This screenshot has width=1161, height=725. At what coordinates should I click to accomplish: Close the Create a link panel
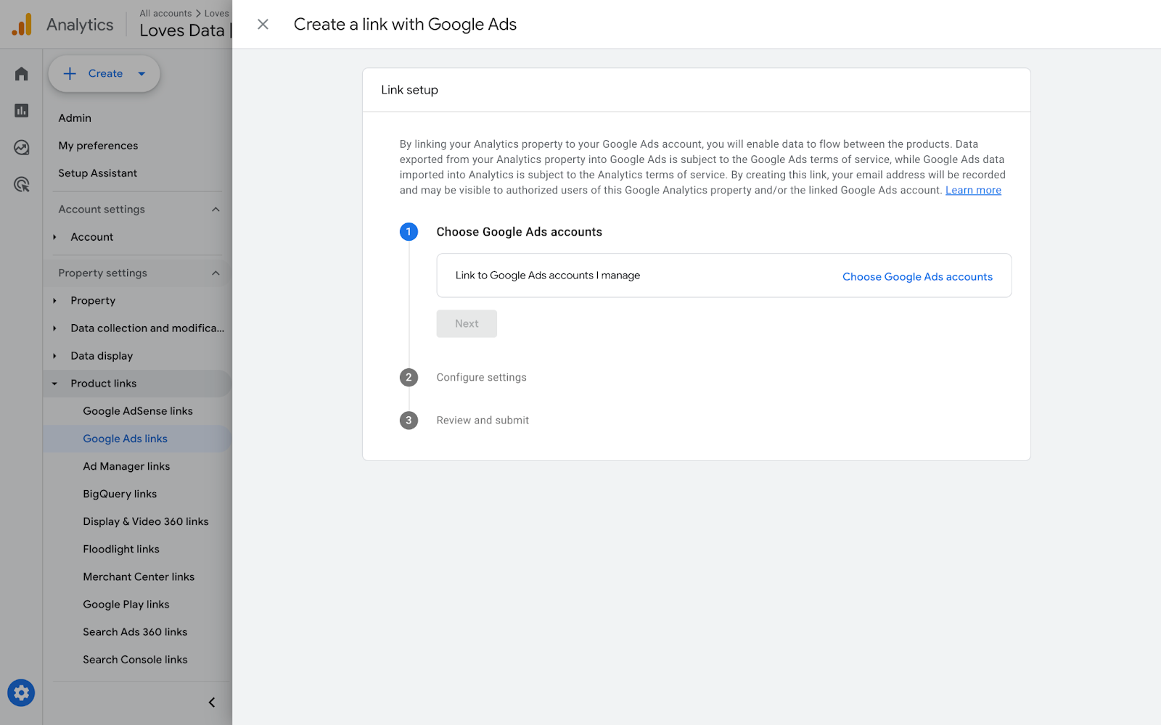pos(262,24)
